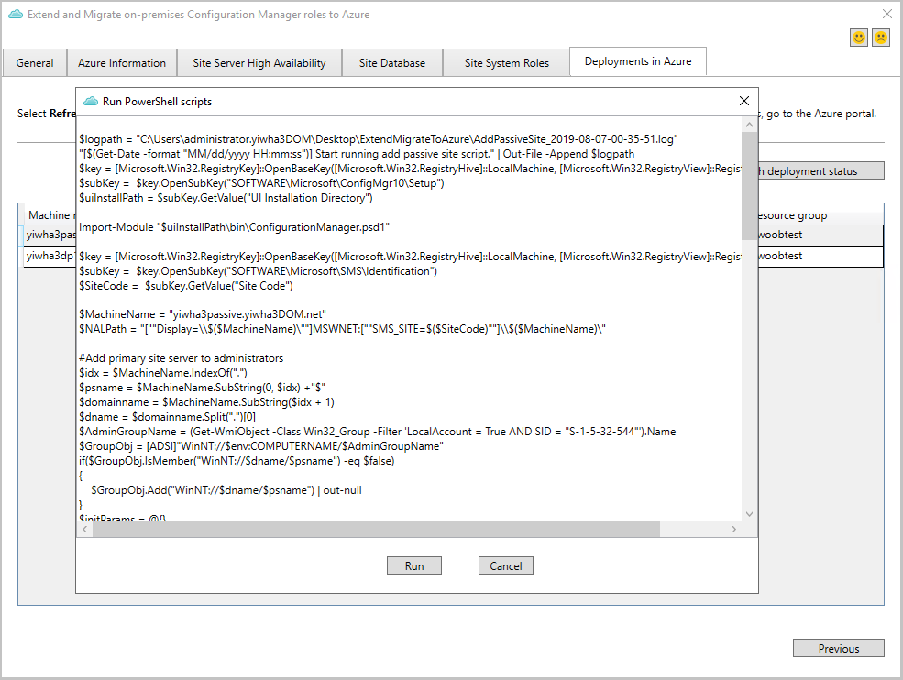This screenshot has height=680, width=903.
Task: Click the scrollbar right arrow below the script
Action: point(733,529)
